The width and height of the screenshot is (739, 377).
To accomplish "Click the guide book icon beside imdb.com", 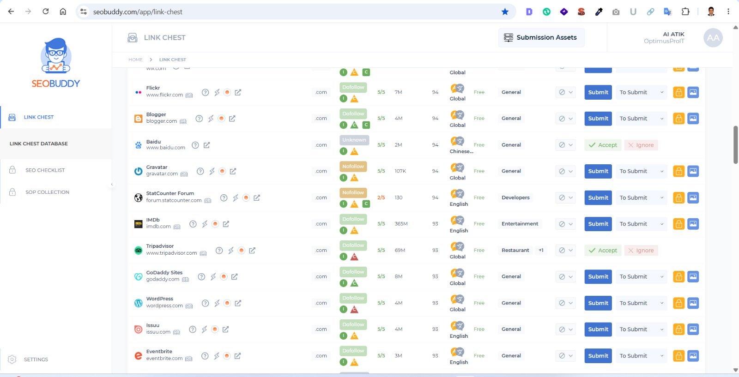I will [177, 227].
